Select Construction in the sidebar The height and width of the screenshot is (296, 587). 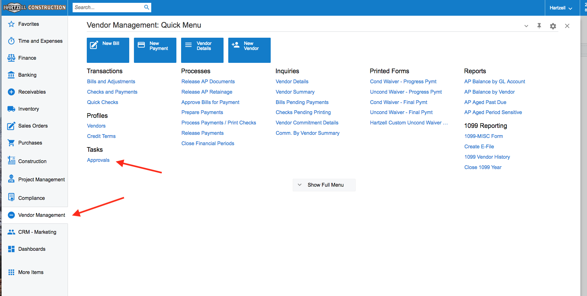32,161
